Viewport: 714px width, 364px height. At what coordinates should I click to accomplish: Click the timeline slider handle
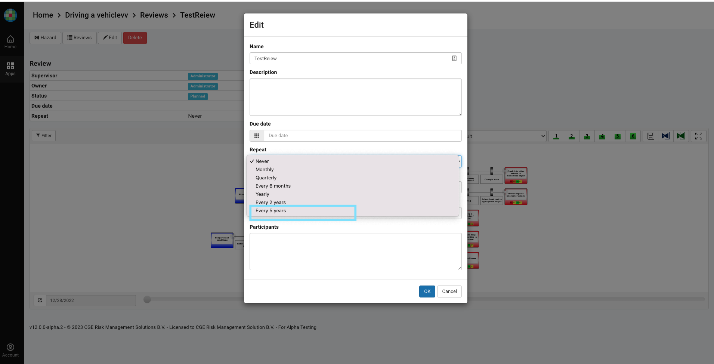pyautogui.click(x=147, y=299)
